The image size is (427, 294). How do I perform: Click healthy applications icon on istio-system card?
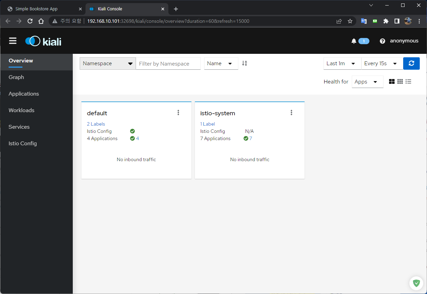pyautogui.click(x=246, y=138)
